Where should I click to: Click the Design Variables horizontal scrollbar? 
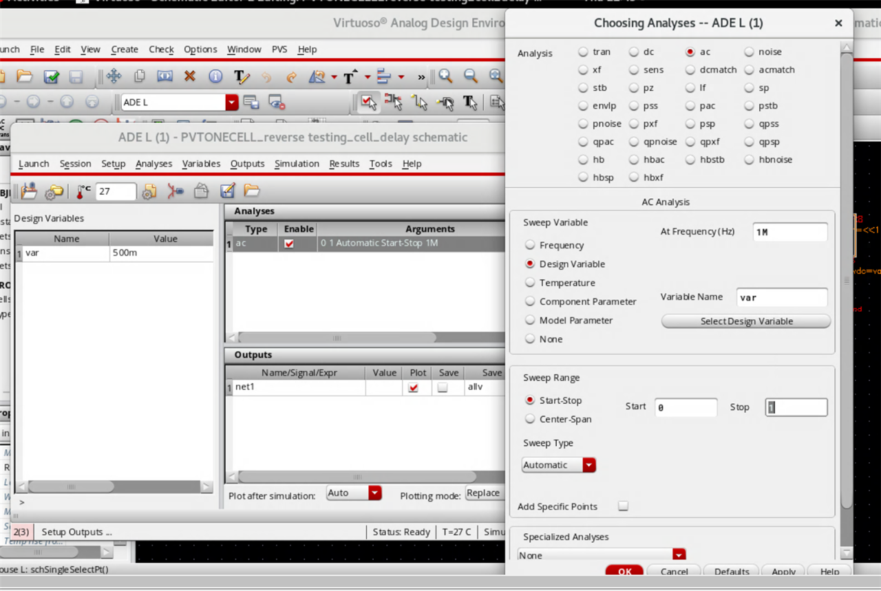(71, 486)
